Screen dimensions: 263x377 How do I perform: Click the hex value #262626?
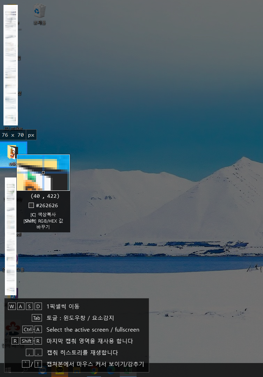coord(47,205)
